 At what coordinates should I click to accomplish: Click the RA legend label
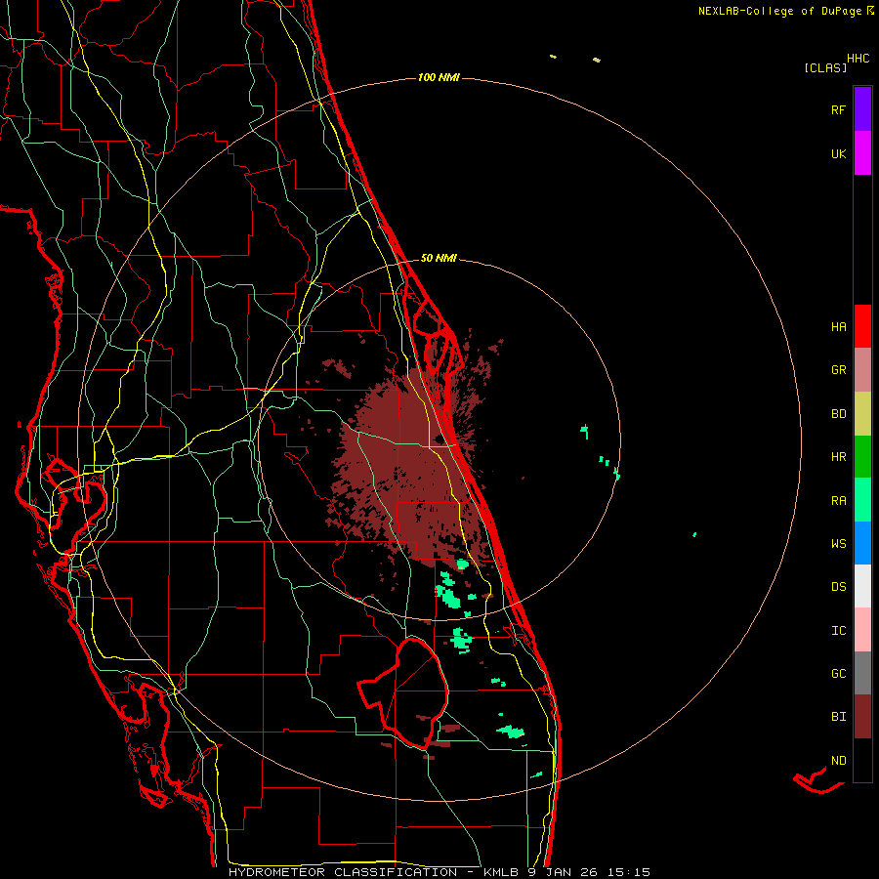tap(838, 501)
